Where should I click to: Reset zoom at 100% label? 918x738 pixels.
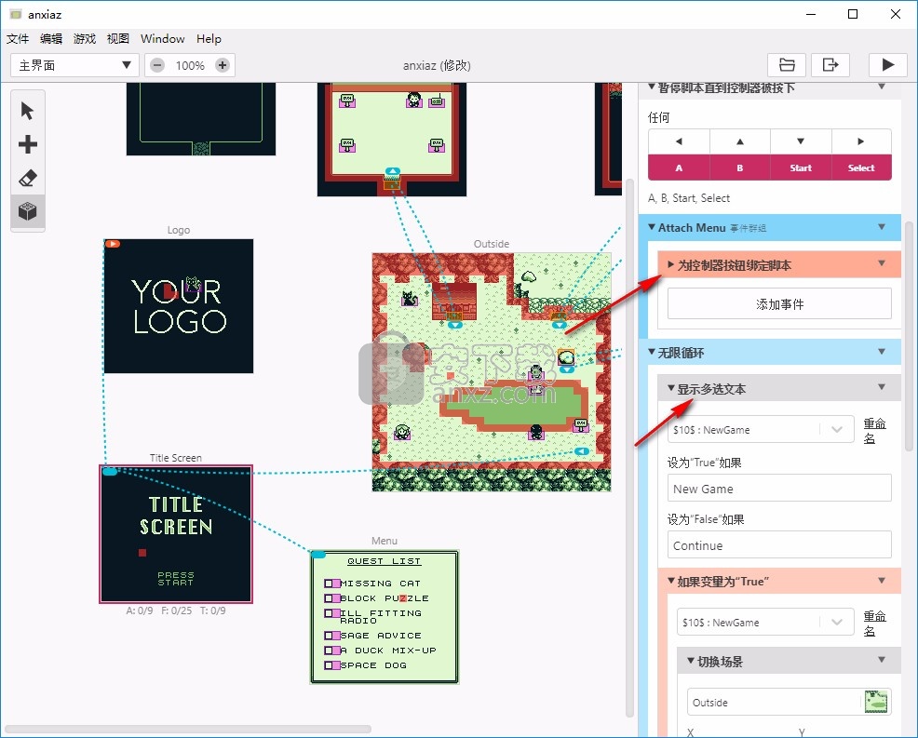click(x=190, y=65)
